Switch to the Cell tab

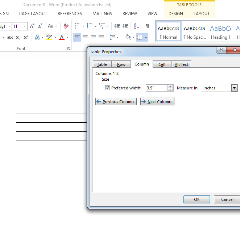[x=162, y=64]
